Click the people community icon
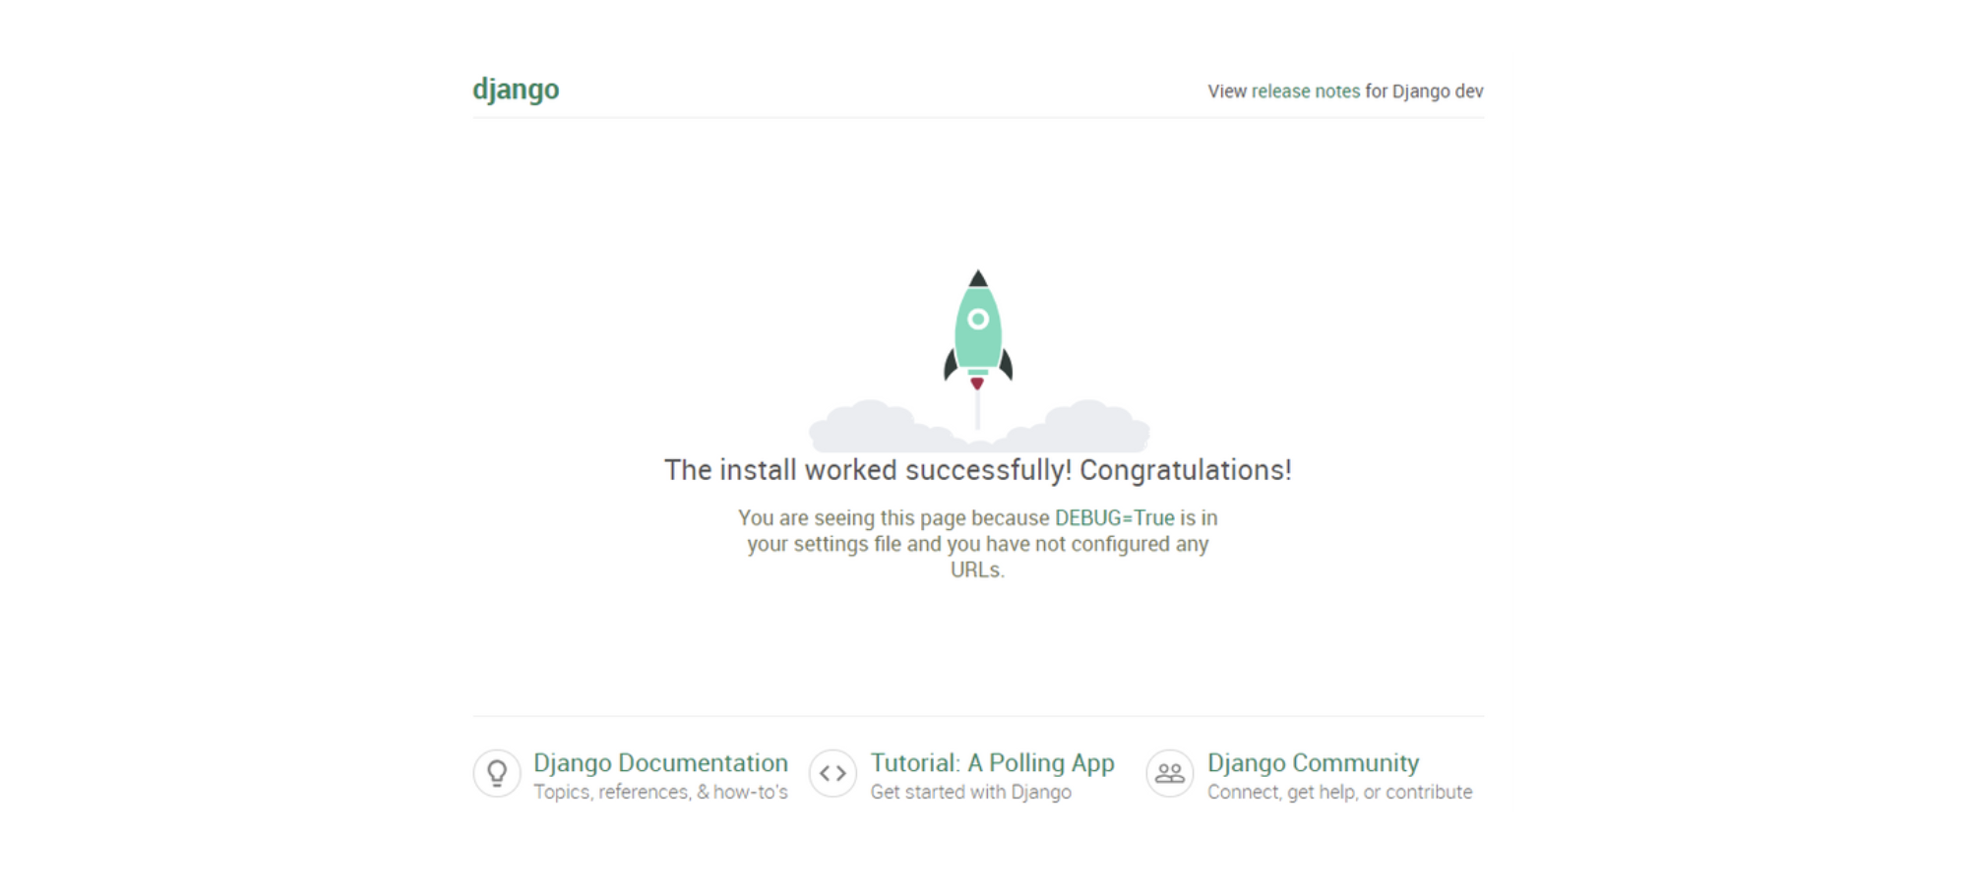The height and width of the screenshot is (895, 1972). tap(1169, 773)
